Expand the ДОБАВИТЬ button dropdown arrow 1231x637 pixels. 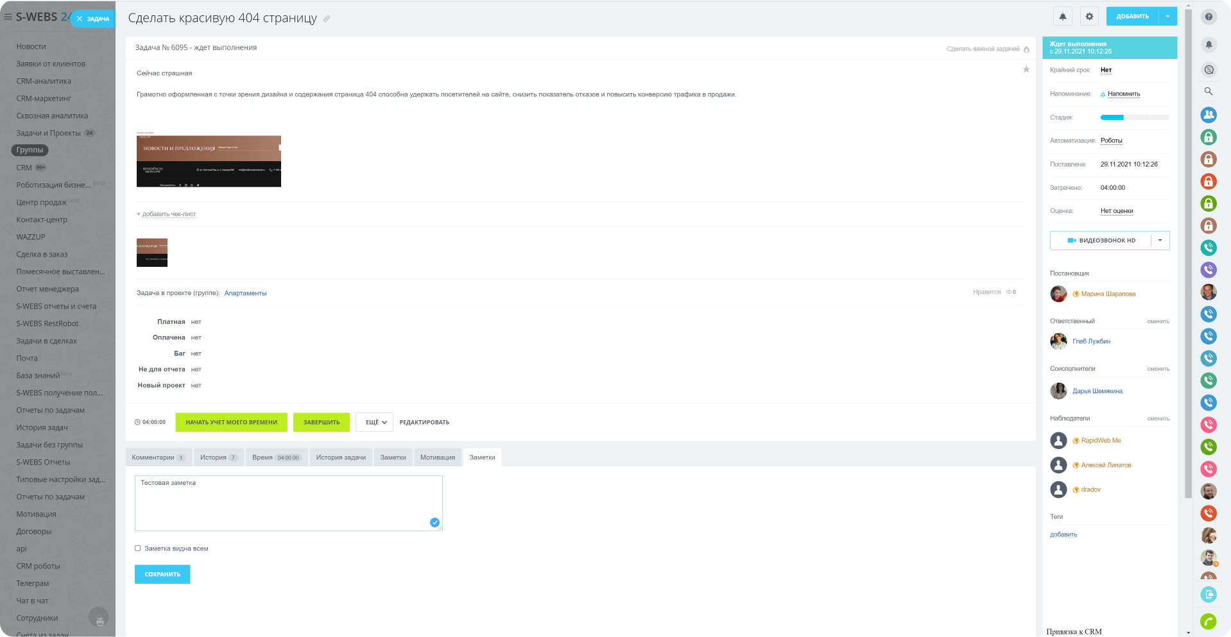pyautogui.click(x=1168, y=17)
